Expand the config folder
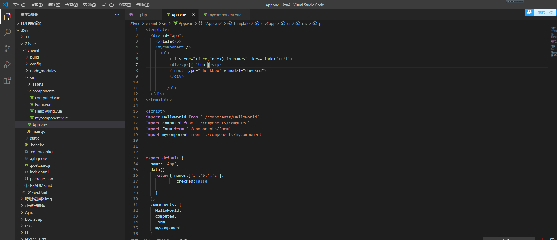This screenshot has height=240, width=557. 70,64
